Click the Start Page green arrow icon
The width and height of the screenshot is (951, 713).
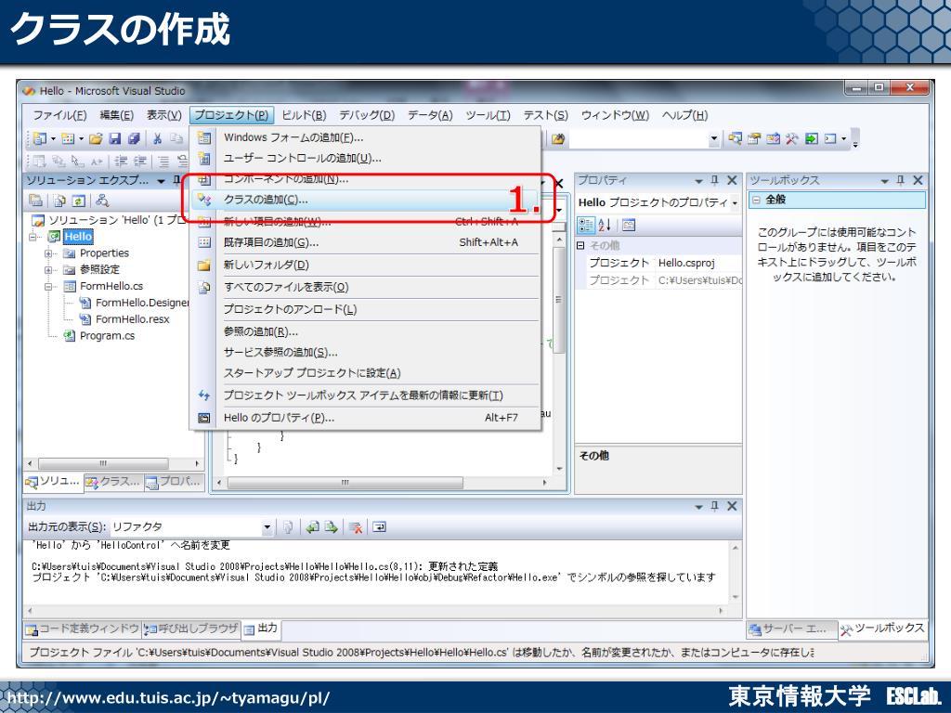[811, 139]
